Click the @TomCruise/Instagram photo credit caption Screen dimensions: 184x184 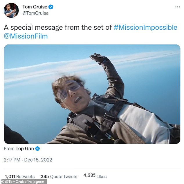[x=24, y=182]
